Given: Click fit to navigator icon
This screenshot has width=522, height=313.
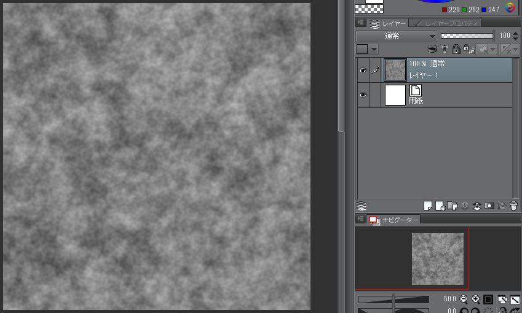Looking at the screenshot, I should pyautogui.click(x=502, y=299).
